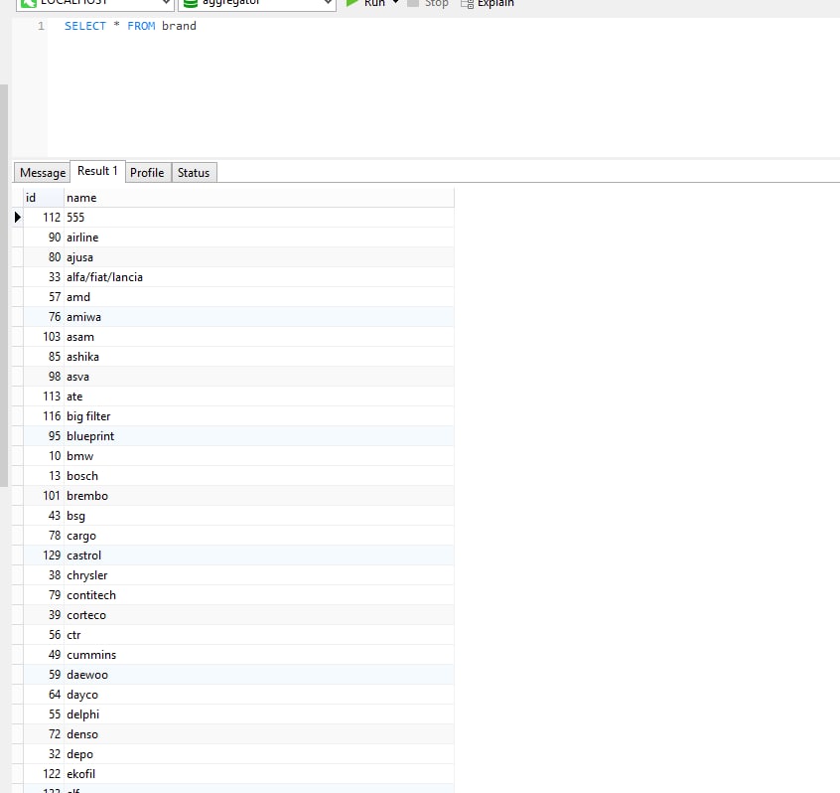Select the 'big filter' name cell

point(259,416)
